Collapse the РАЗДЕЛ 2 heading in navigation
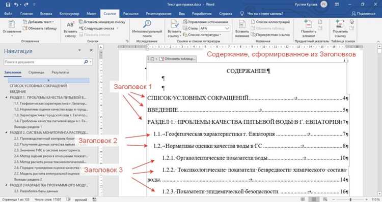 (x=6, y=132)
